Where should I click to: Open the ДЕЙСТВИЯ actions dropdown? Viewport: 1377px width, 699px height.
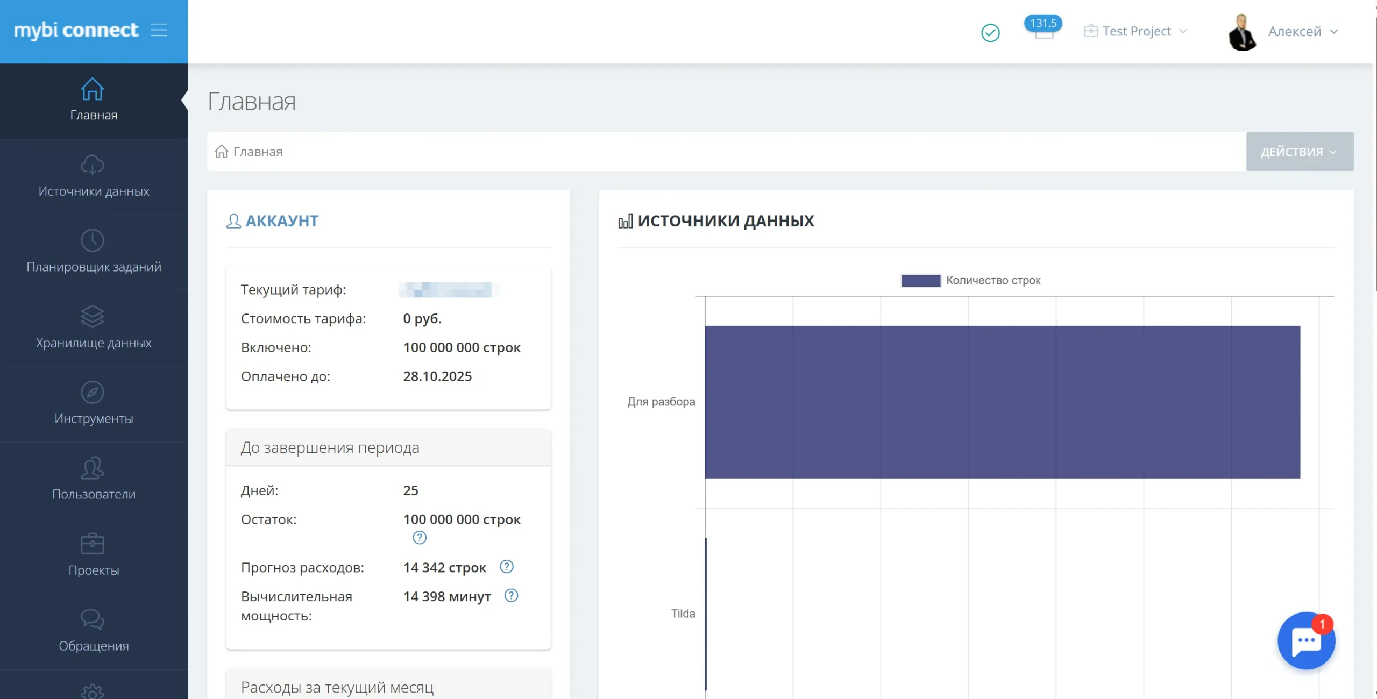1299,152
